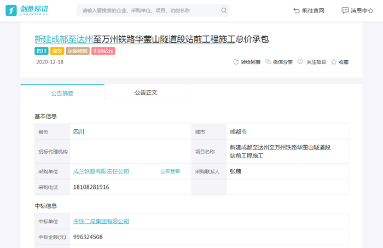Viewport: 383px width, 248px height.
Task: Click the 9.96亿元 amount tag
Action: (103, 51)
